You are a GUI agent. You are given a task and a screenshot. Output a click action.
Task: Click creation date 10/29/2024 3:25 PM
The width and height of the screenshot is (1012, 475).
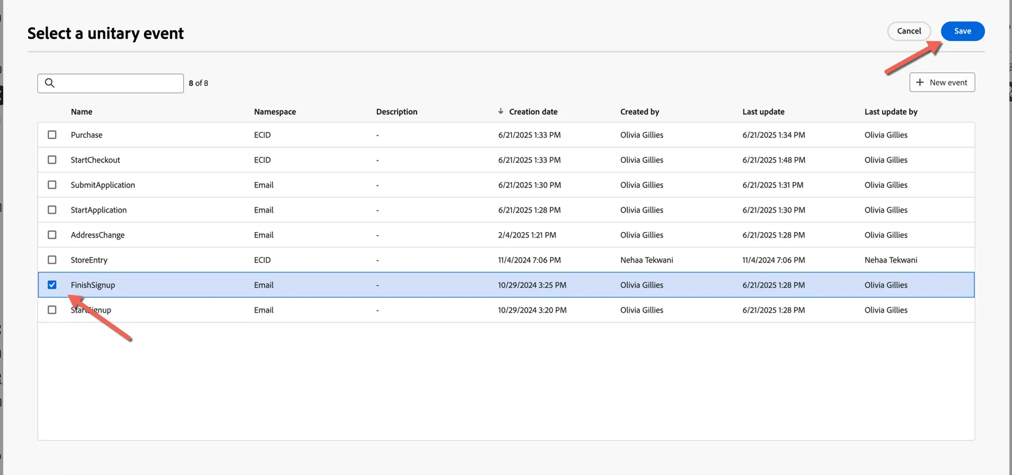point(532,285)
